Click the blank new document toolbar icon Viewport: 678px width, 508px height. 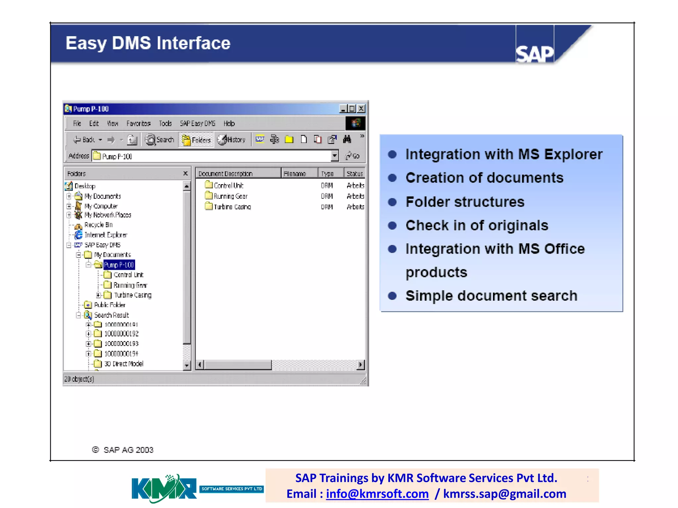click(304, 140)
